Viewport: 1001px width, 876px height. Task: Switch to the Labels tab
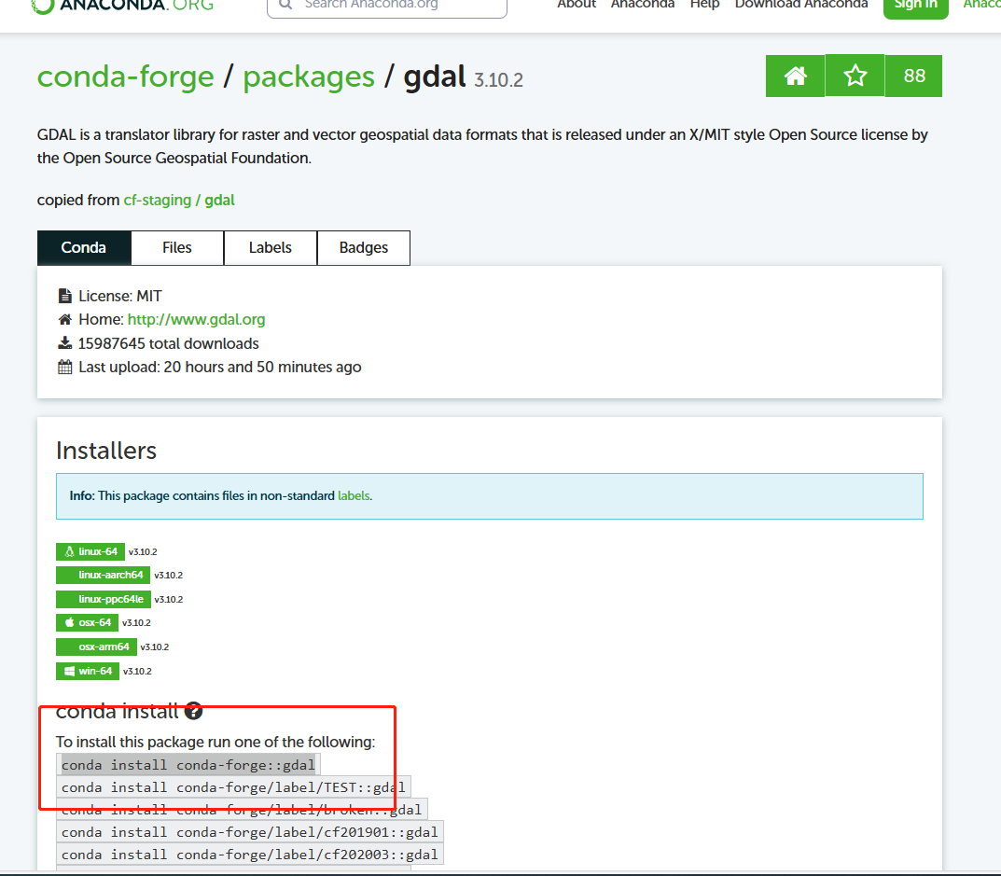(270, 248)
